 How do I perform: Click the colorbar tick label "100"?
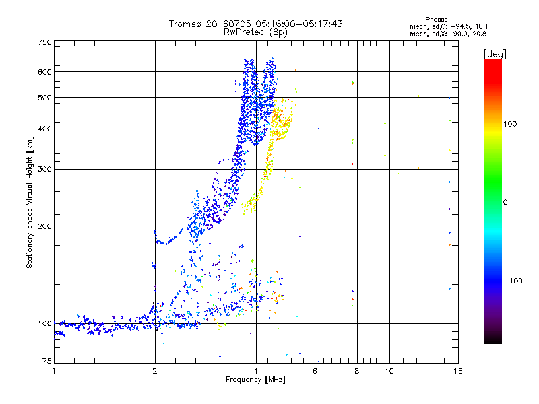pos(510,124)
